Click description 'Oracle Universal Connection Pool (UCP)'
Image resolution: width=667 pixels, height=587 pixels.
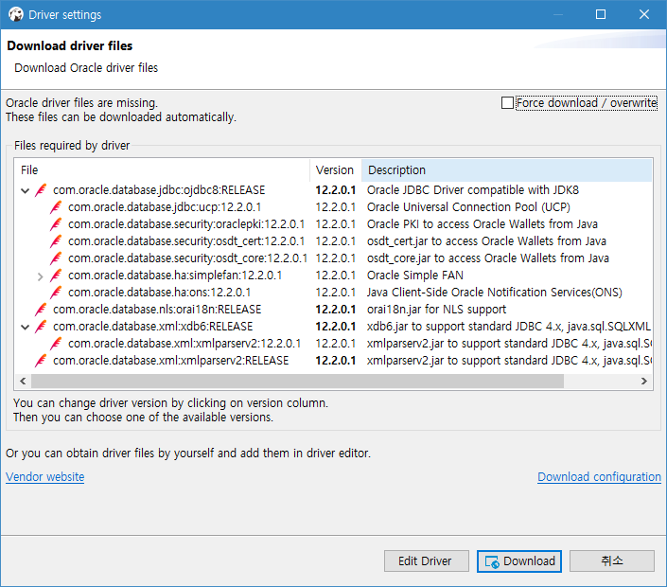(468, 207)
